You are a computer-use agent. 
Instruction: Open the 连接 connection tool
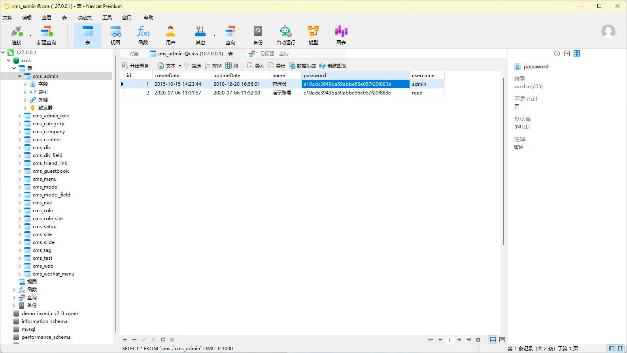(17, 35)
